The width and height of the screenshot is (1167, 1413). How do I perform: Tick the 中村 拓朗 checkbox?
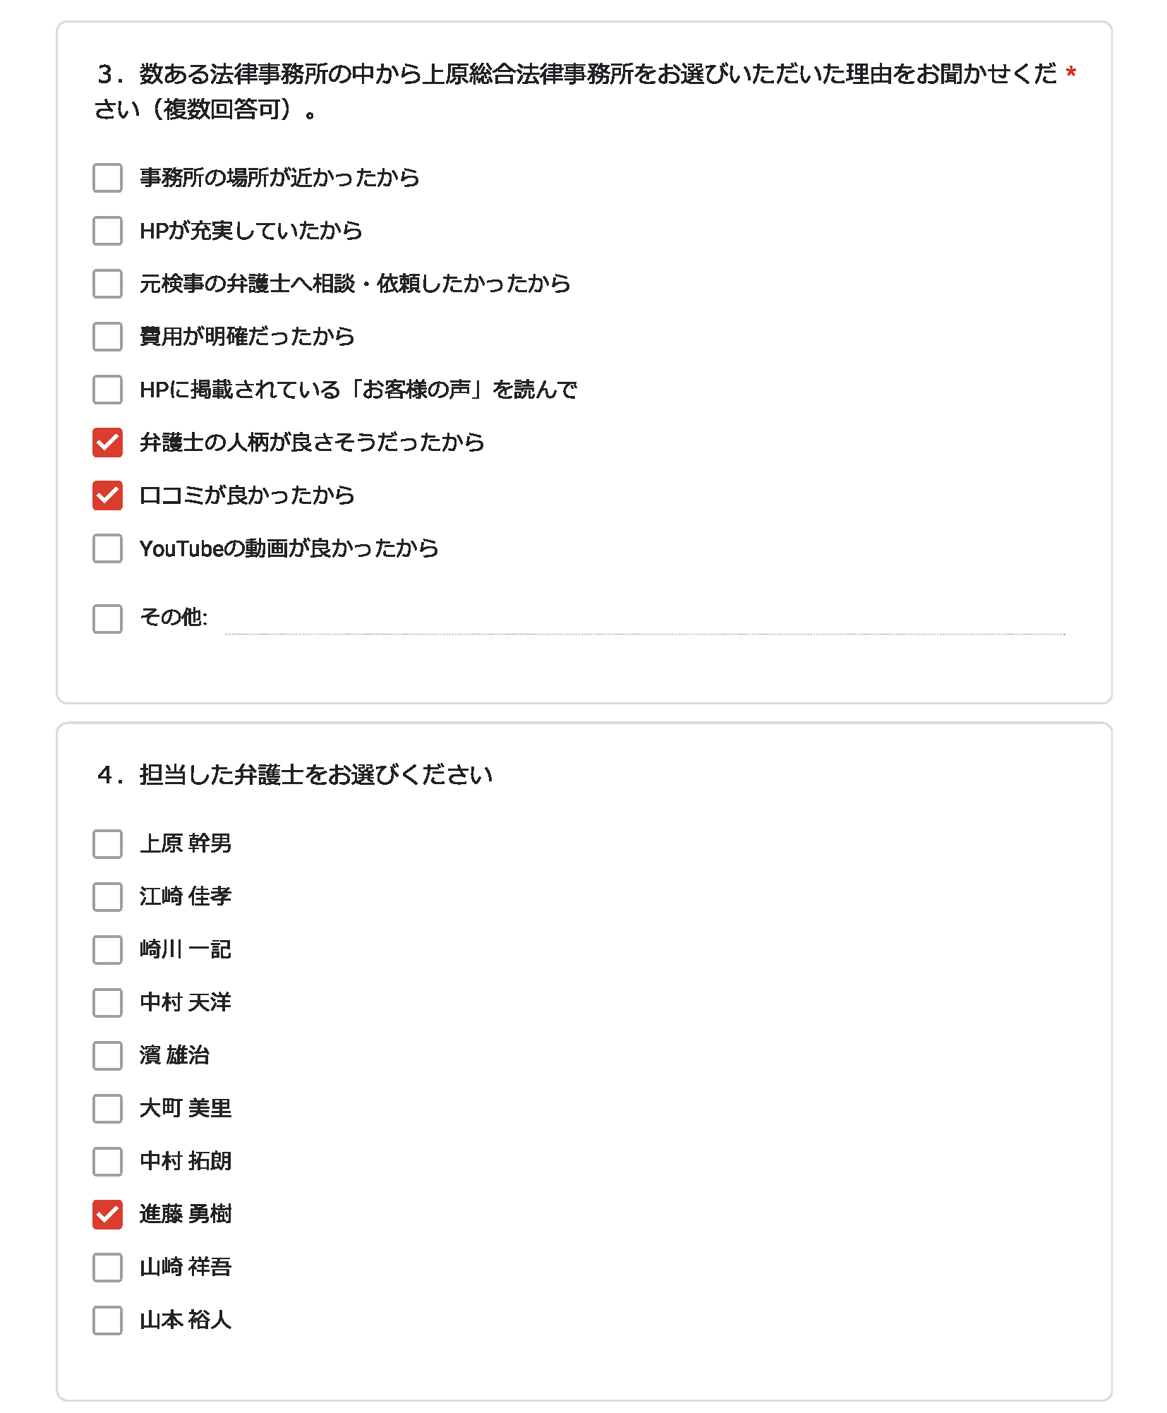pyautogui.click(x=107, y=1161)
